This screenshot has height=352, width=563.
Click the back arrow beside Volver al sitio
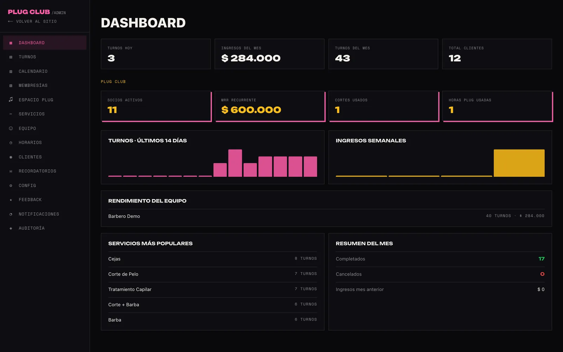click(x=11, y=21)
